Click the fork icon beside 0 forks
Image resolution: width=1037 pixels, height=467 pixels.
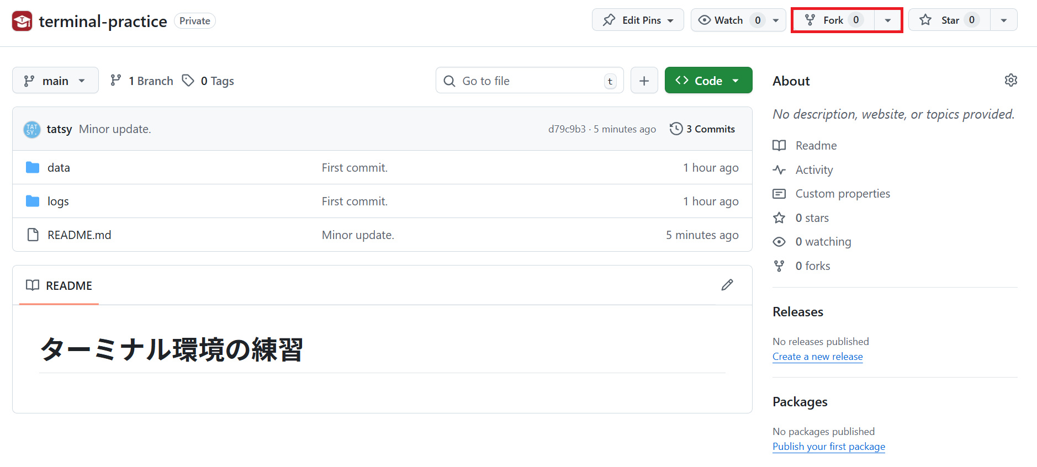[x=779, y=266]
